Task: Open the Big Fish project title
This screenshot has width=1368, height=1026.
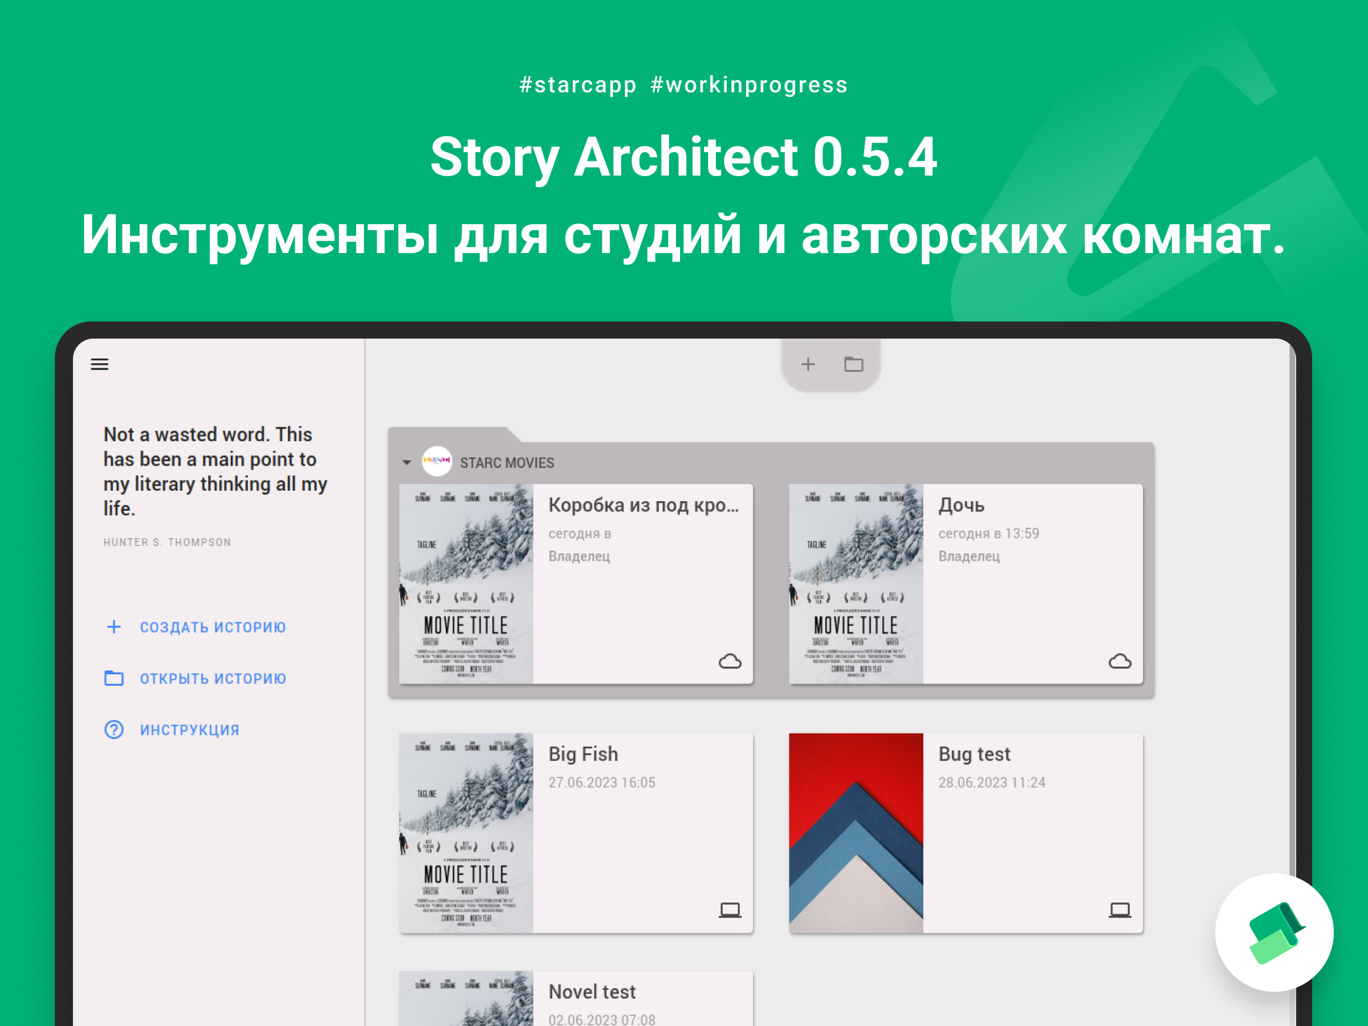Action: coord(583,754)
